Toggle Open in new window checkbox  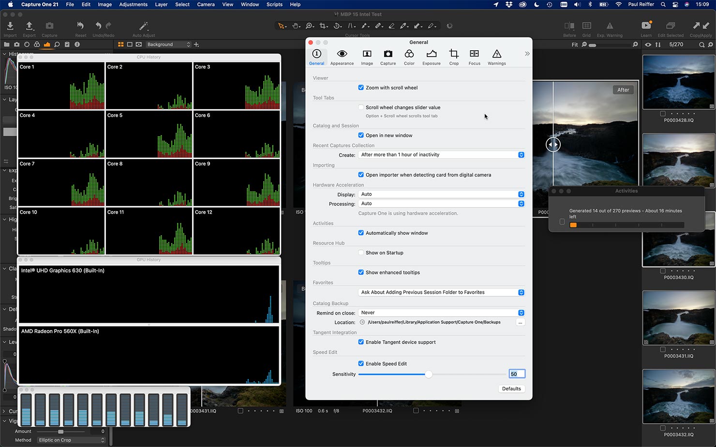[361, 135]
